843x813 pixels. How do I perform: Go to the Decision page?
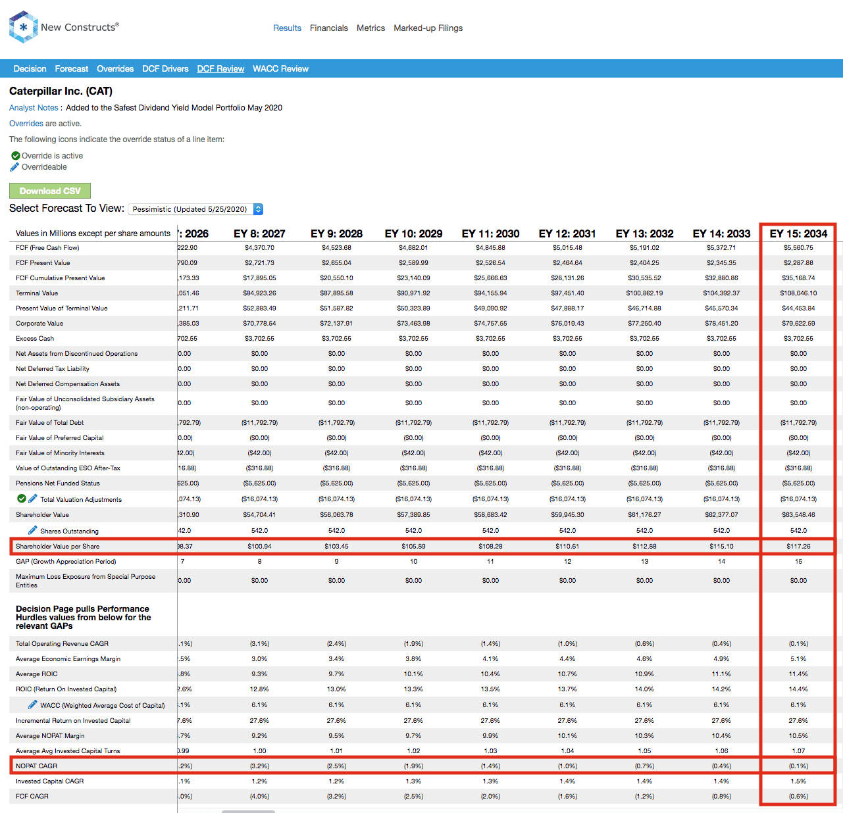point(30,68)
